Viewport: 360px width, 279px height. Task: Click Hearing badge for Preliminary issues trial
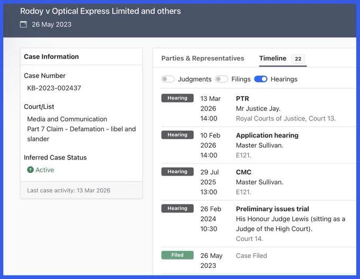pyautogui.click(x=177, y=208)
